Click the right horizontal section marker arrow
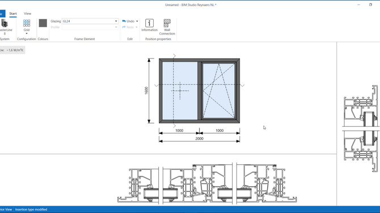This screenshot has width=380, height=213. point(242,86)
